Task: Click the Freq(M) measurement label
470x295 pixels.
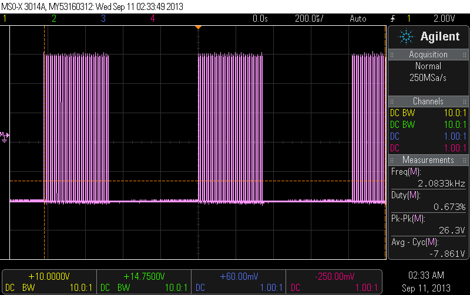Action: click(406, 172)
